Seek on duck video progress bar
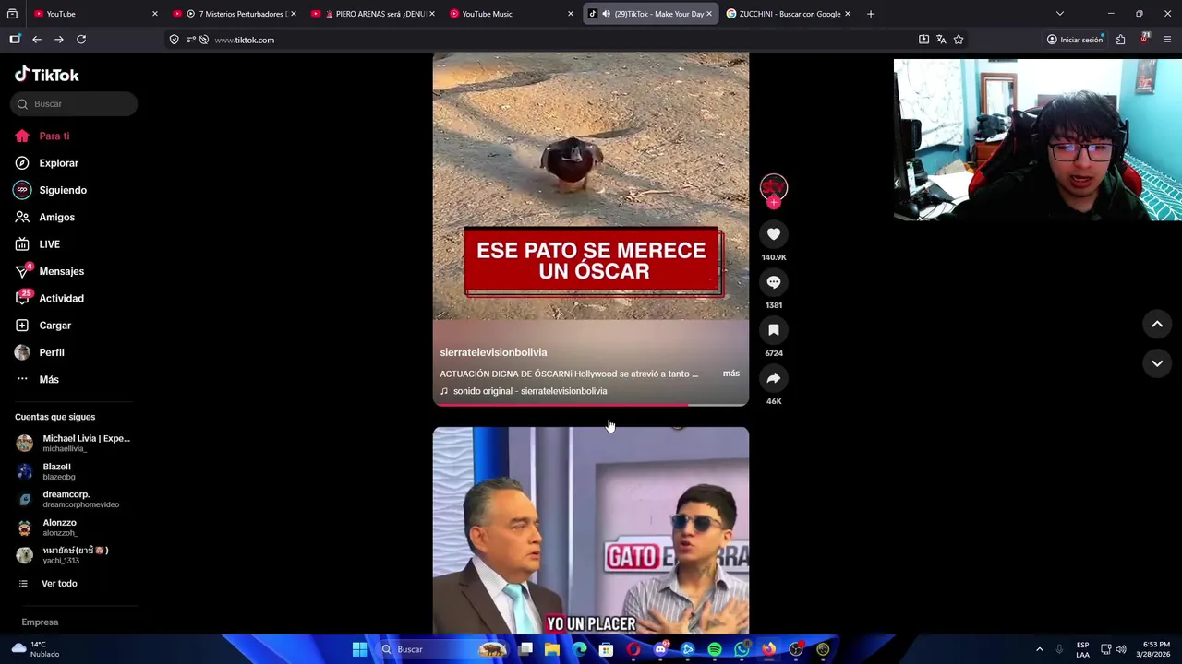This screenshot has width=1182, height=664. [591, 404]
